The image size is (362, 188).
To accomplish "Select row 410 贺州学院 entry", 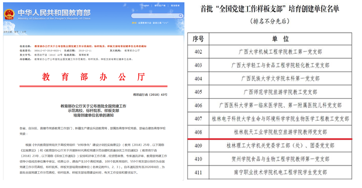I will (280, 159).
